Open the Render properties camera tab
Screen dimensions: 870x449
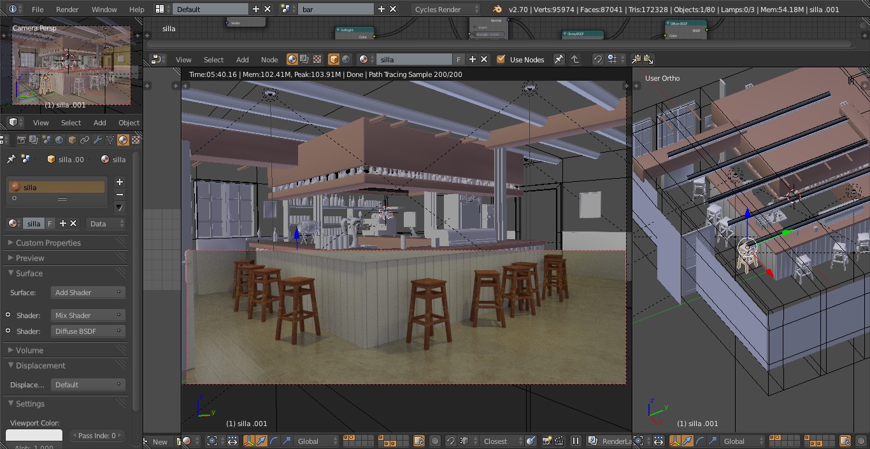pyautogui.click(x=21, y=140)
